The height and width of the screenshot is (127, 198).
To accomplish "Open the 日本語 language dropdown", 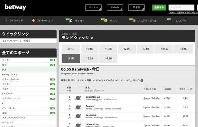I will click(x=136, y=8).
